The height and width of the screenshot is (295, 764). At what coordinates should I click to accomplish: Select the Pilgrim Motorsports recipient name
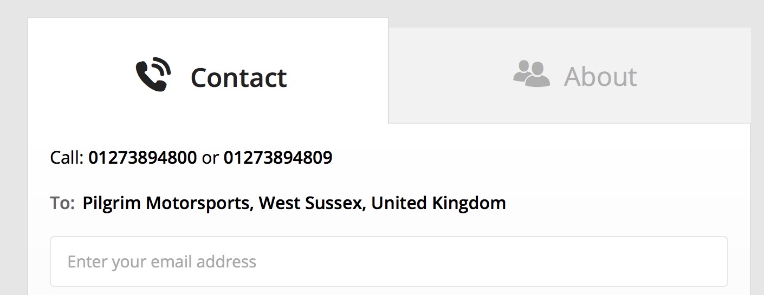tap(166, 203)
